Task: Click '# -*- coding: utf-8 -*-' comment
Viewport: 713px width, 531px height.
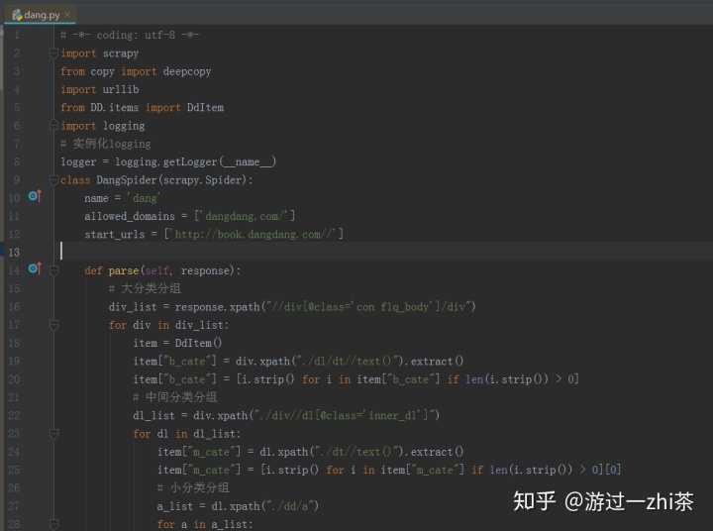Action: coord(130,35)
